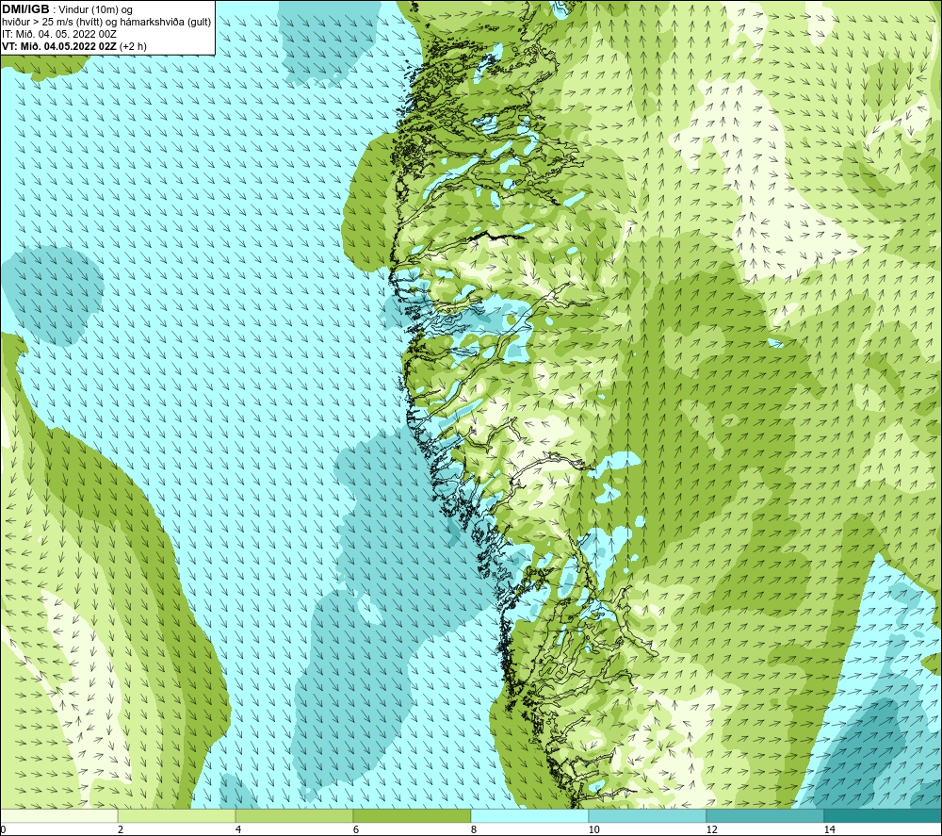This screenshot has height=836, width=942.
Task: Pick the 10–12 m/s cyan legend swatch
Action: point(648,815)
